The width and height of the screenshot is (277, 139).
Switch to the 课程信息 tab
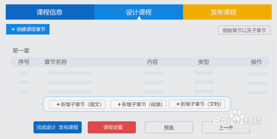50,12
